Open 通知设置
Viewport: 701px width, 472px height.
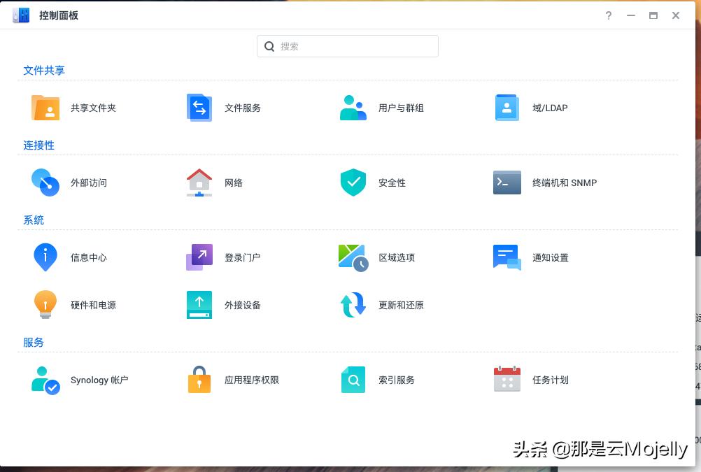coord(532,257)
